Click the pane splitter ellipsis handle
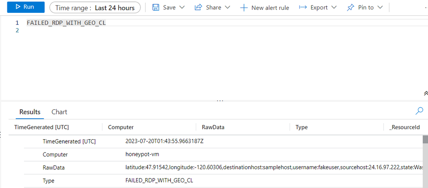This screenshot has height=188, width=428. click(220, 100)
